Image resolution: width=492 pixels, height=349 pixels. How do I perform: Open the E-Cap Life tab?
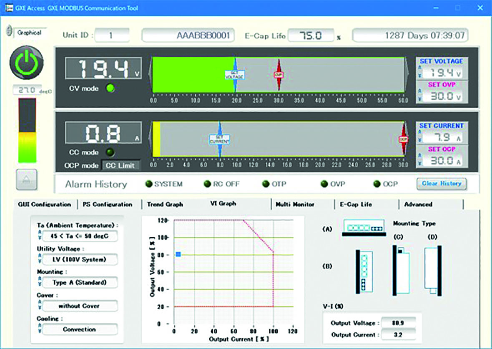tap(356, 205)
